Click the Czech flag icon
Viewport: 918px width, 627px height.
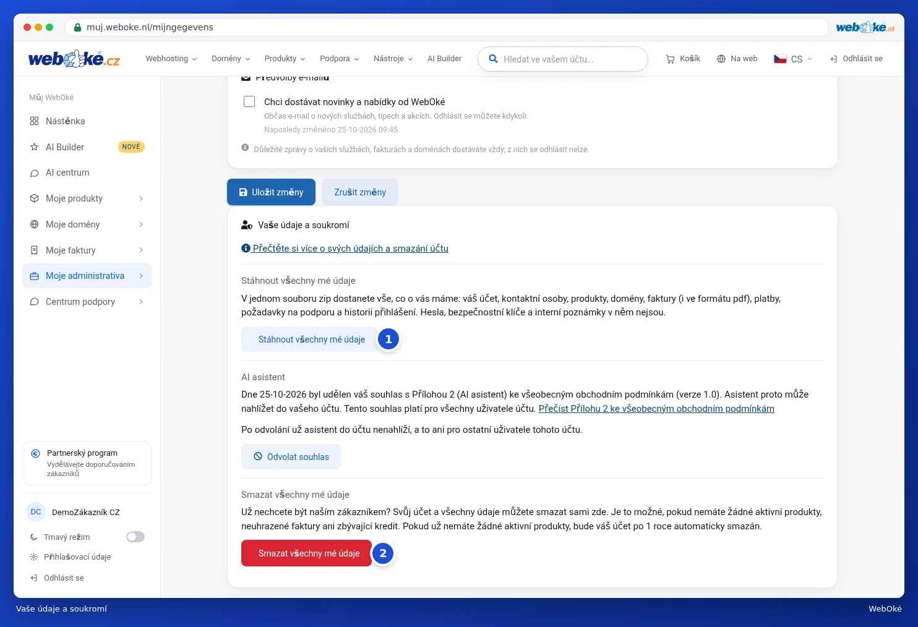click(x=780, y=59)
